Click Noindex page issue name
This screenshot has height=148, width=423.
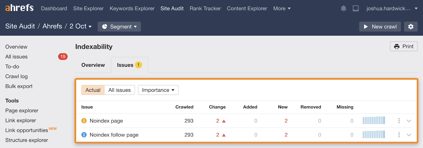click(x=106, y=121)
